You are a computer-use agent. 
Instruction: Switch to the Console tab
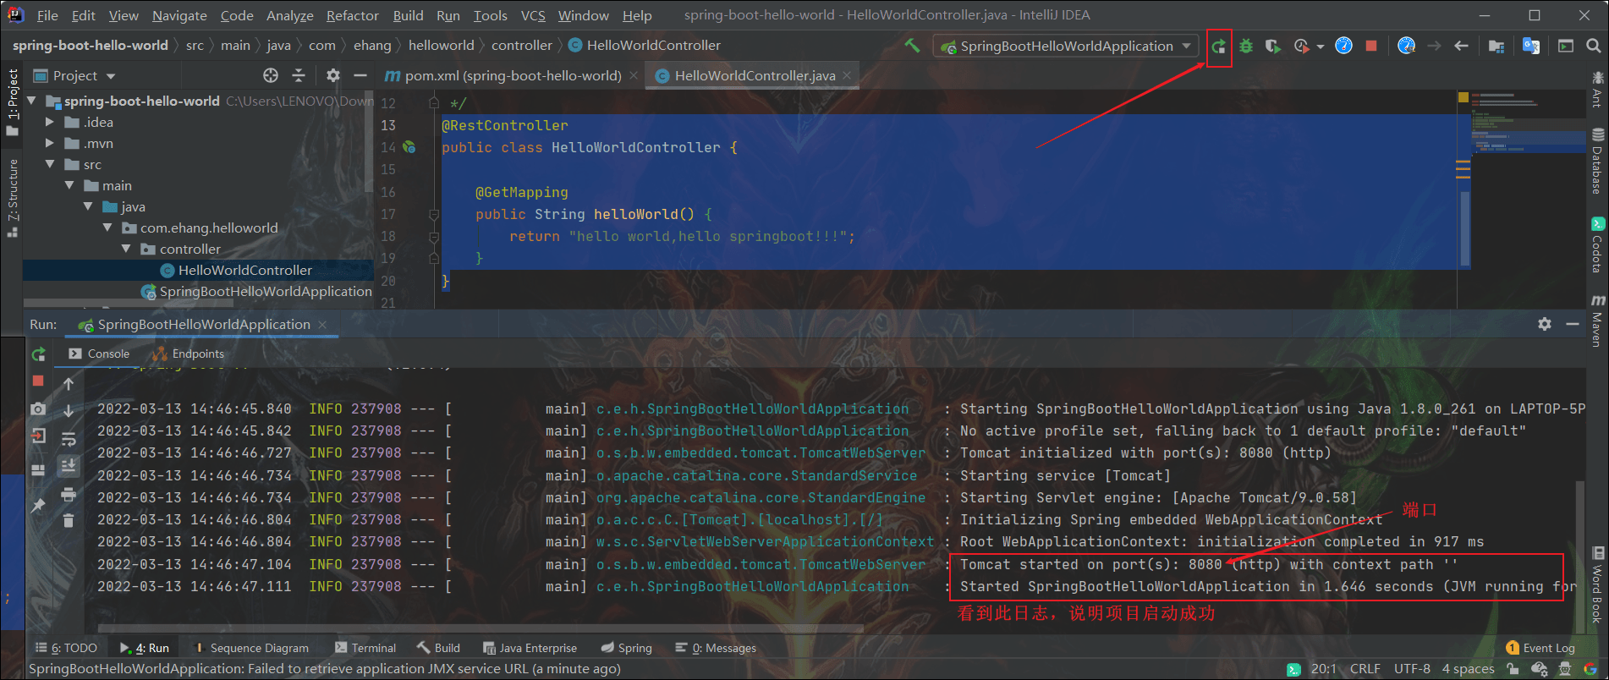point(99,354)
